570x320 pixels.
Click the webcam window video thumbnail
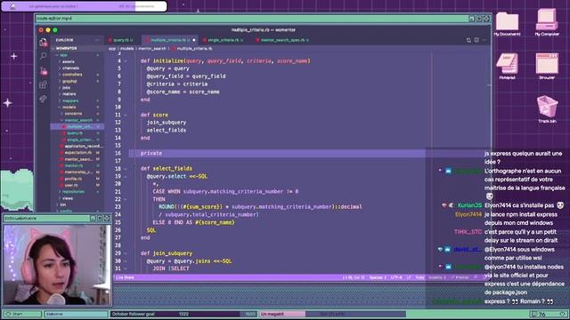[57, 265]
